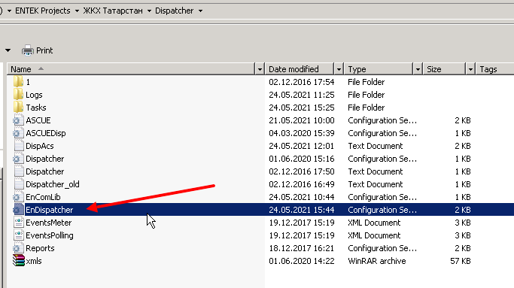The width and height of the screenshot is (514, 288).
Task: Click the folder icon for 1
Action: [18, 82]
